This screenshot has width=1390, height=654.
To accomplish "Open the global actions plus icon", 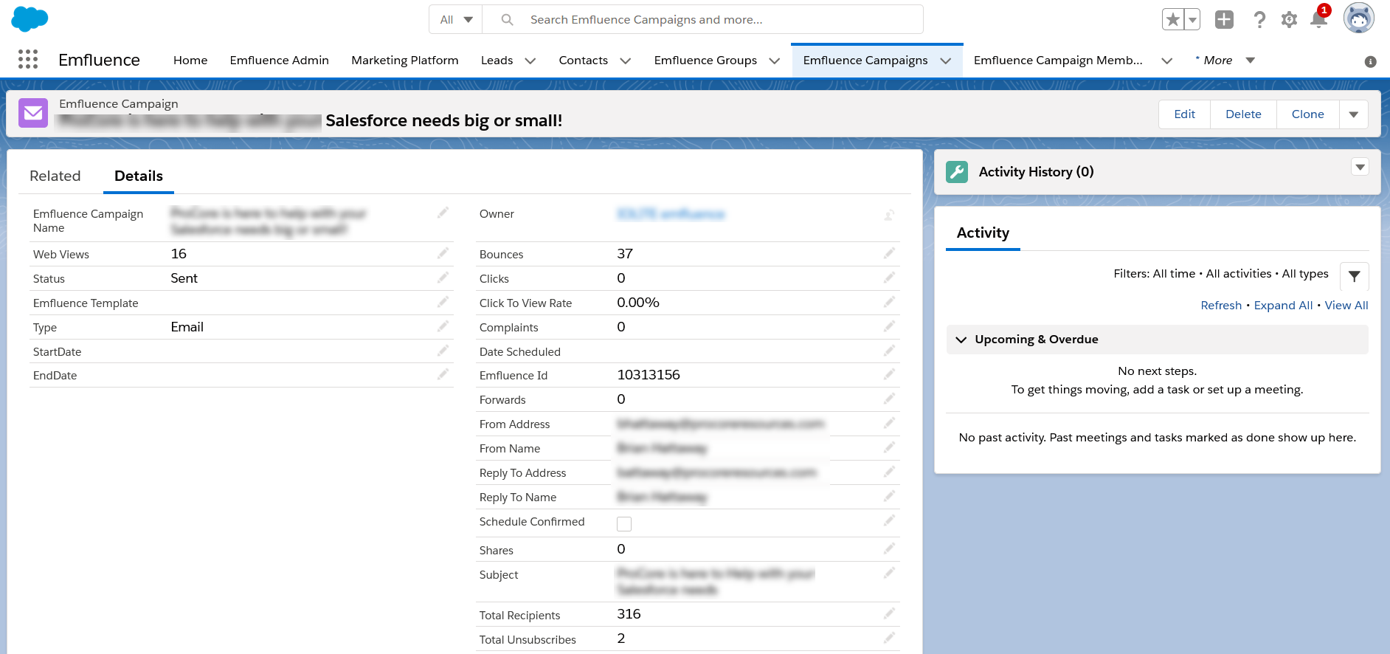I will [x=1224, y=20].
